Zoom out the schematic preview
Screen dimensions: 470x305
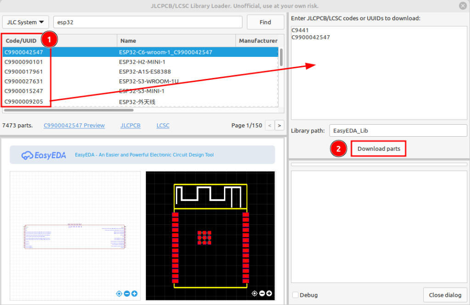[x=127, y=294]
